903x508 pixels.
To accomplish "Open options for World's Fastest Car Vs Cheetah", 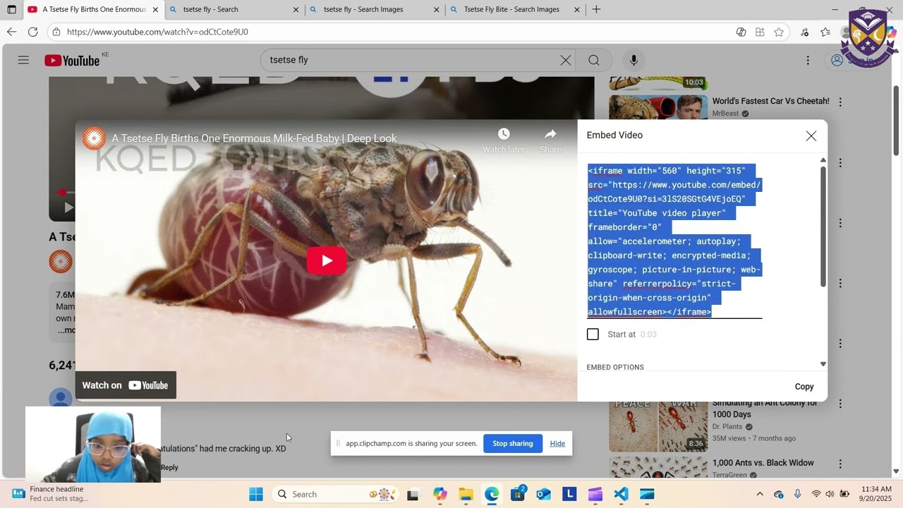I will (840, 102).
